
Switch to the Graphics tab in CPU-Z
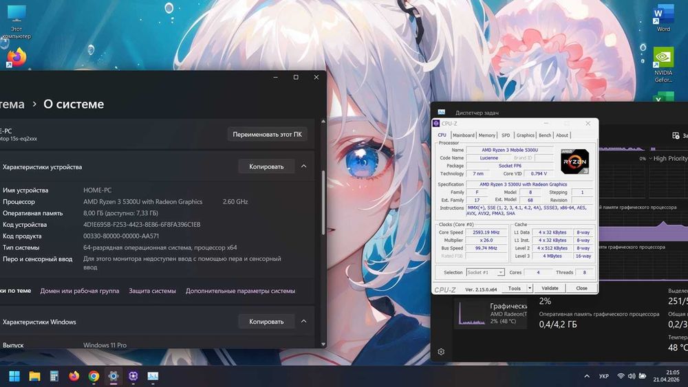(x=525, y=135)
